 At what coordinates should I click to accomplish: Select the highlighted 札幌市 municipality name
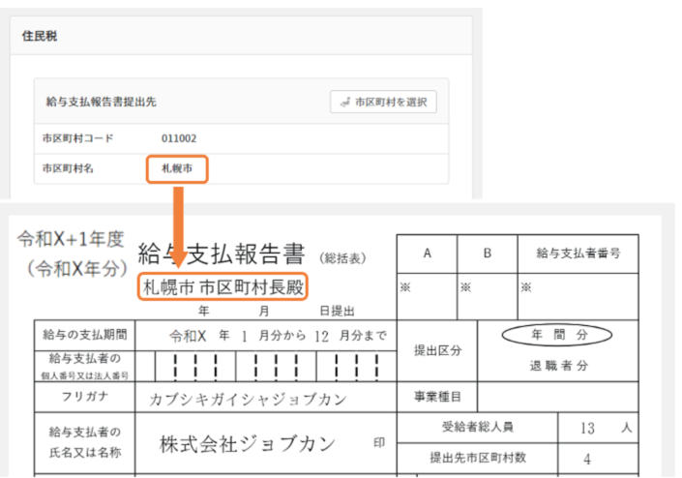click(177, 169)
